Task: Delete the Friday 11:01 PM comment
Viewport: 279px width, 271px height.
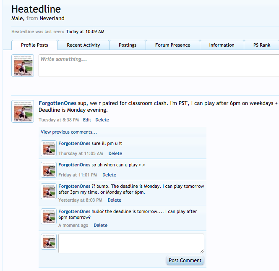Action: click(109, 175)
